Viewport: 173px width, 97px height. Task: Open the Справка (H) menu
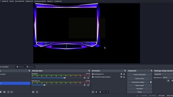[58, 1]
